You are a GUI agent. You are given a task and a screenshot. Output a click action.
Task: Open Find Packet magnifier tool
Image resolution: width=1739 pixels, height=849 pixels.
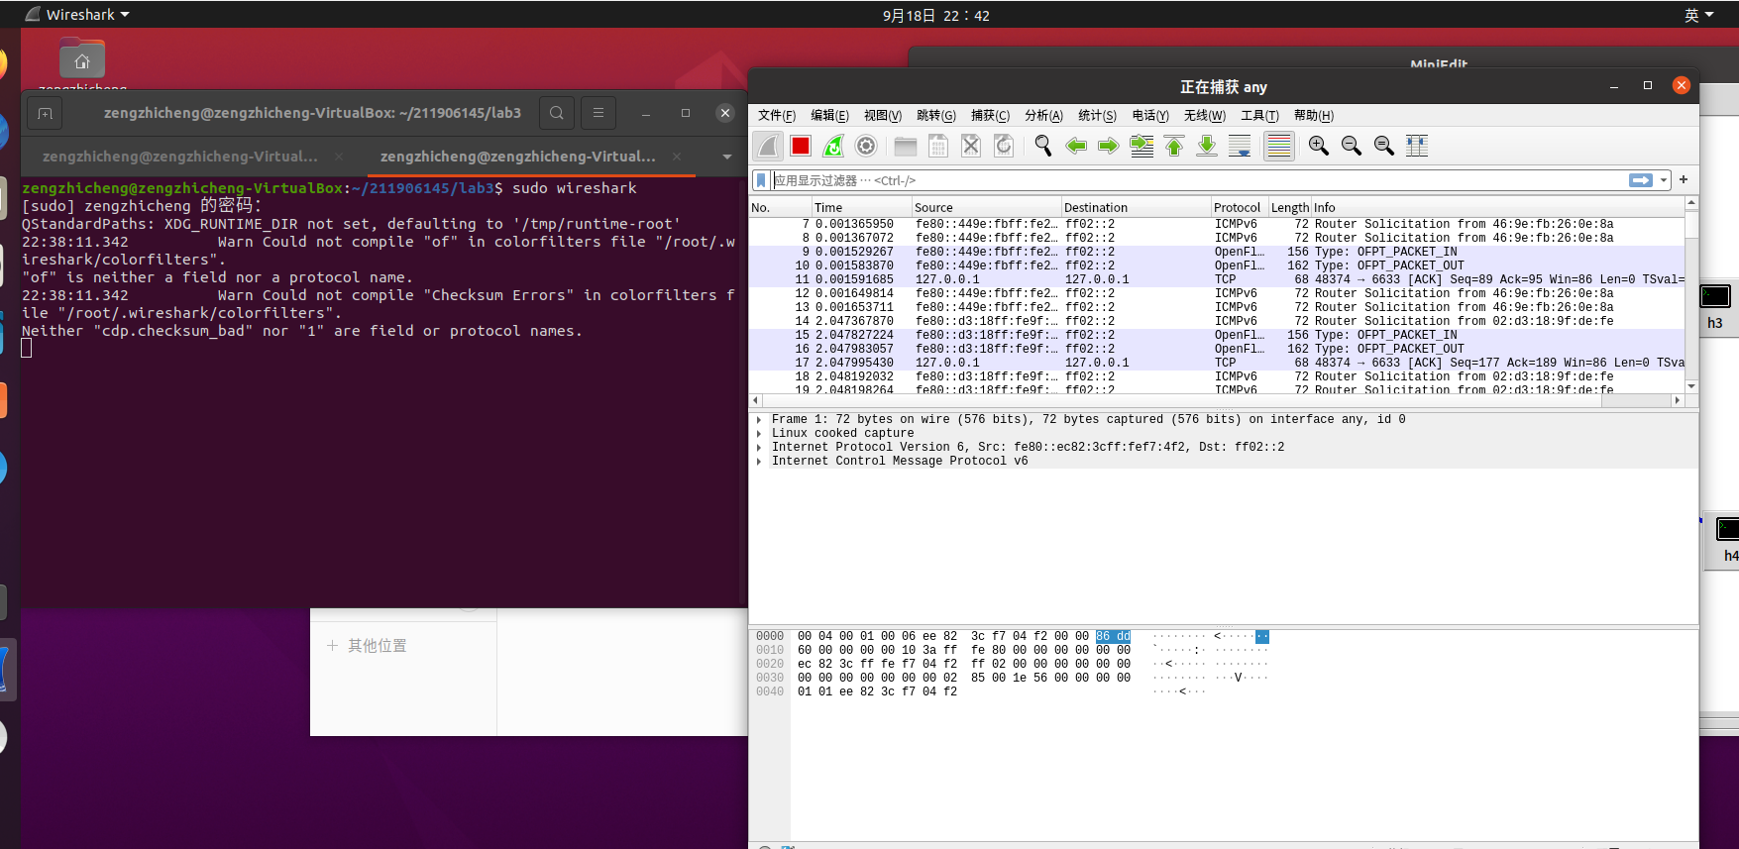[x=1043, y=146]
